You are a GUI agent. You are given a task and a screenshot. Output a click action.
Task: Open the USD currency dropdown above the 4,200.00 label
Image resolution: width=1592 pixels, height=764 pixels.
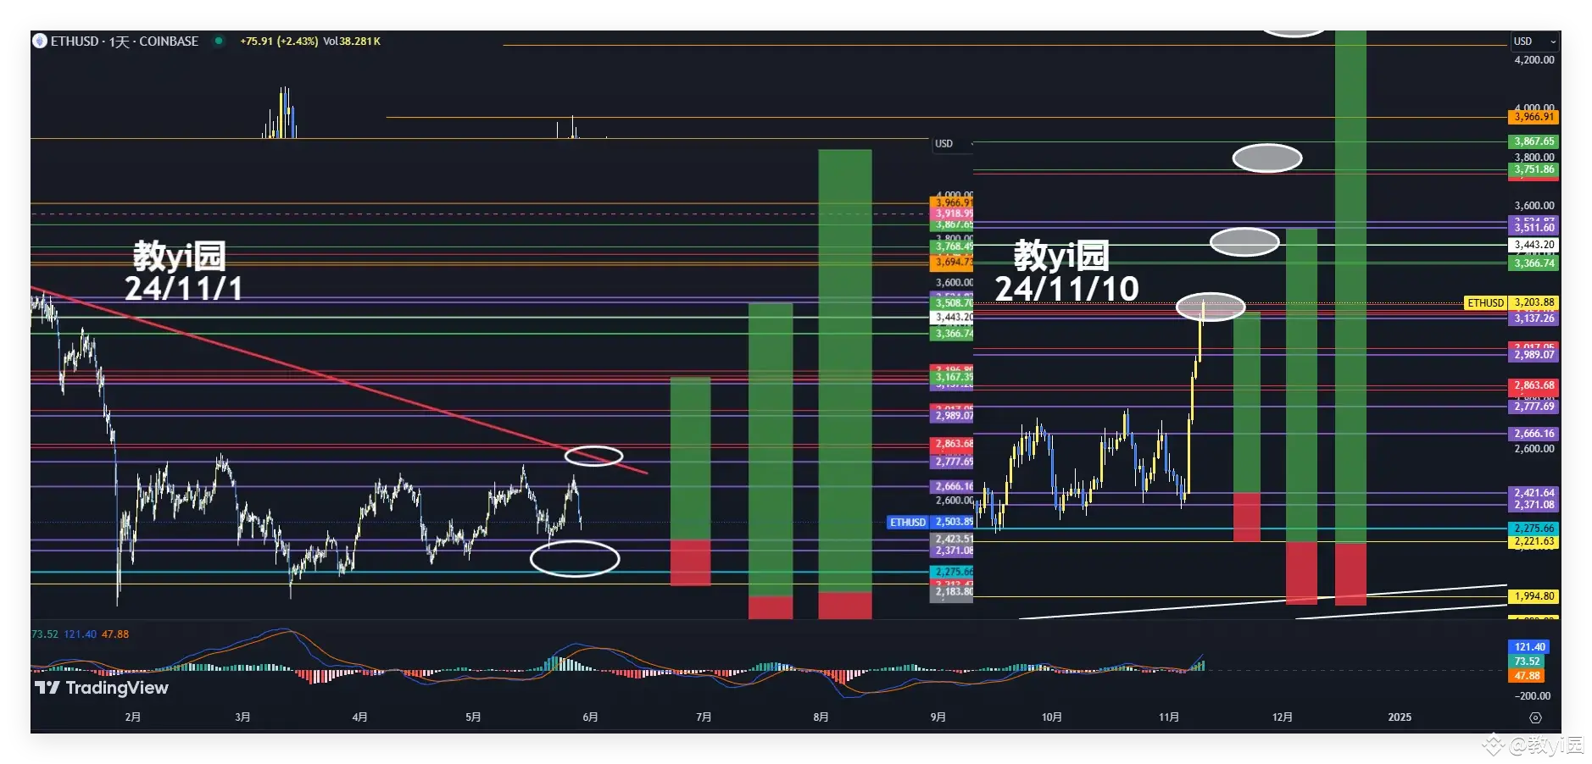[x=1534, y=41]
